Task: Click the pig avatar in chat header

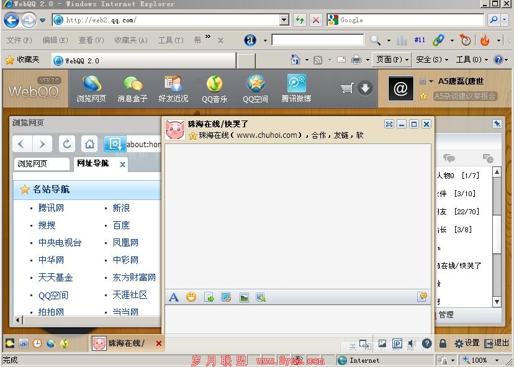Action: point(176,130)
